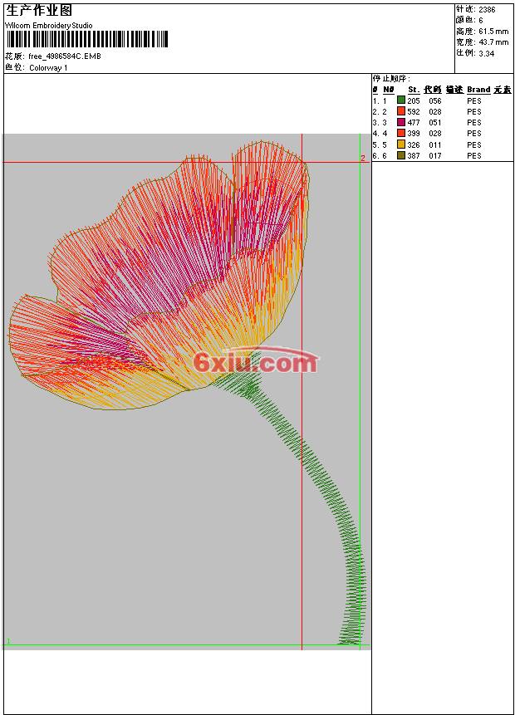
Task: Select the flower embroidery design preview
Action: coord(187,391)
